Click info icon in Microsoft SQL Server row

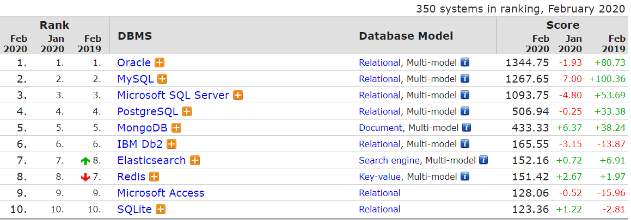(x=465, y=95)
